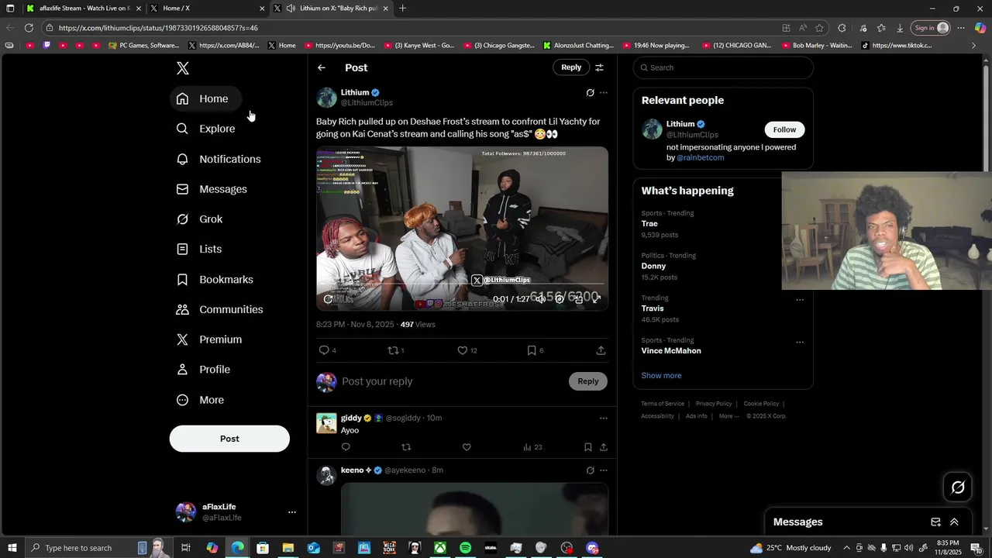This screenshot has width=992, height=558.
Task: Open the floating Grok button
Action: pos(958,487)
